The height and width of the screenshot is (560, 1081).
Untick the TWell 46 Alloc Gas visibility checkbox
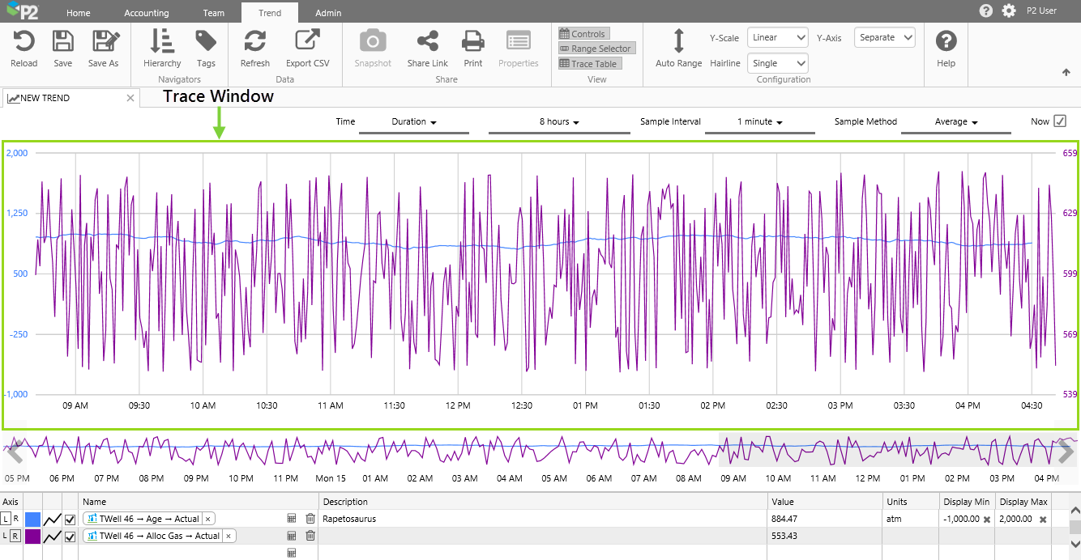click(x=70, y=536)
